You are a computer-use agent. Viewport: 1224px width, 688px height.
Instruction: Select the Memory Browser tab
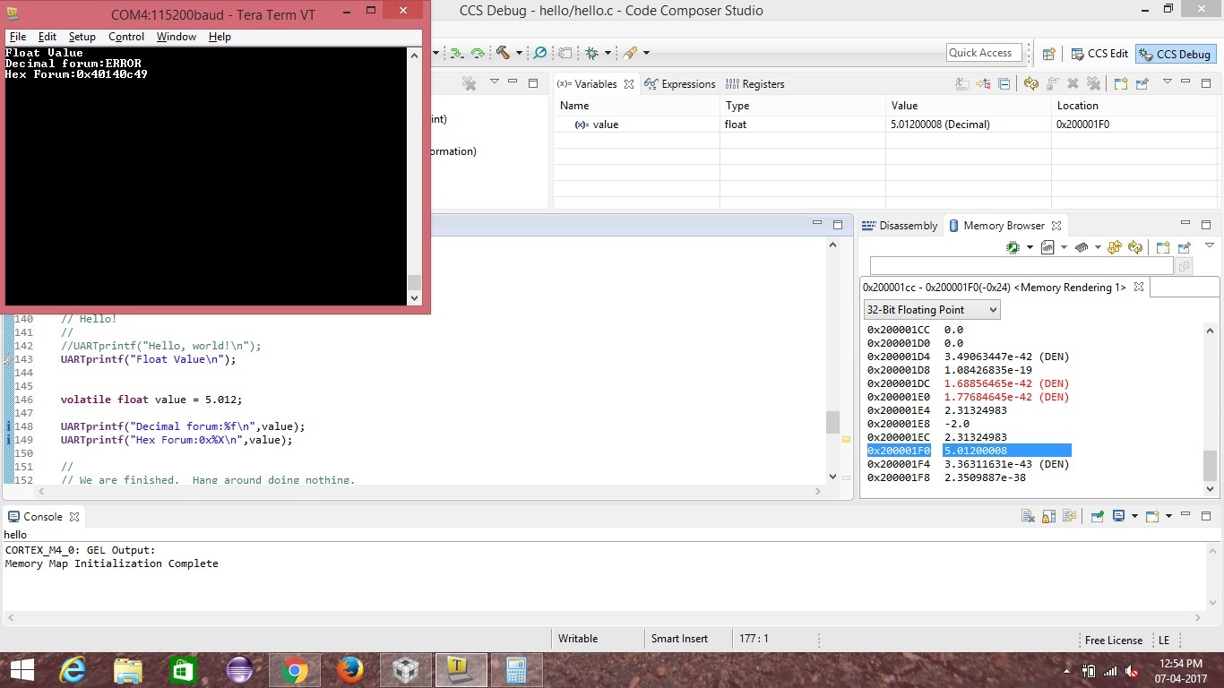pos(1004,226)
